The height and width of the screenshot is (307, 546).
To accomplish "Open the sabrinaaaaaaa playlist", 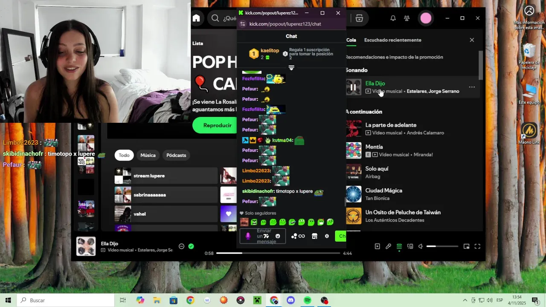I will pos(166,195).
